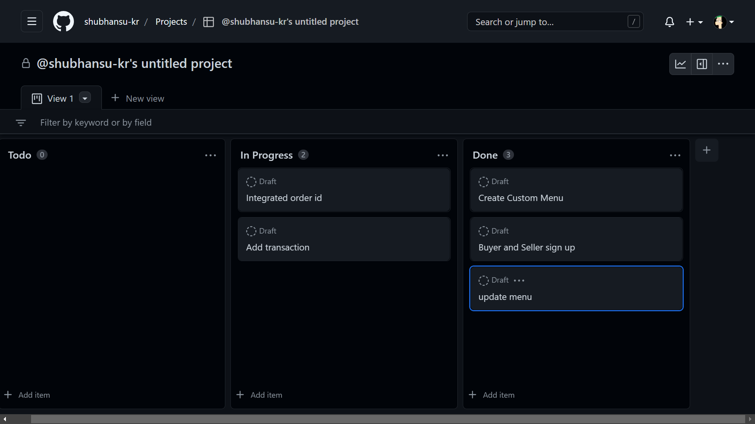Expand the View 1 dropdown arrow
This screenshot has width=755, height=424.
coord(85,98)
